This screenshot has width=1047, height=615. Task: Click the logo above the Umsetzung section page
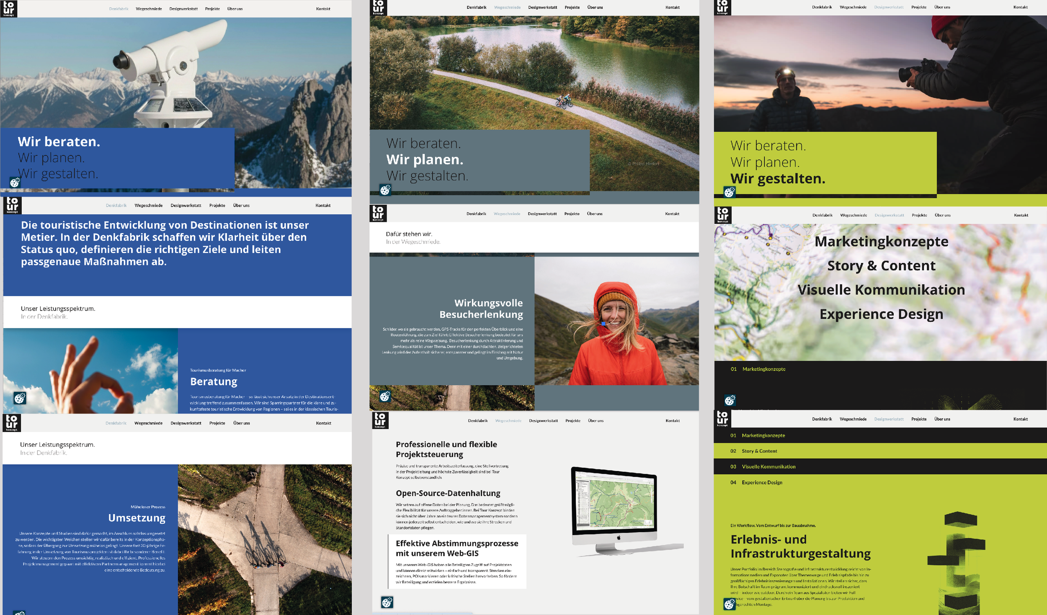pos(12,423)
